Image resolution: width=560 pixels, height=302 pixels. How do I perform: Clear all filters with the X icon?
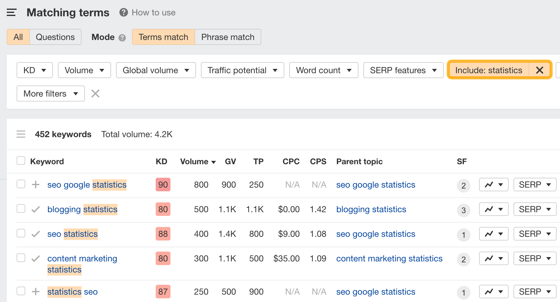[95, 93]
